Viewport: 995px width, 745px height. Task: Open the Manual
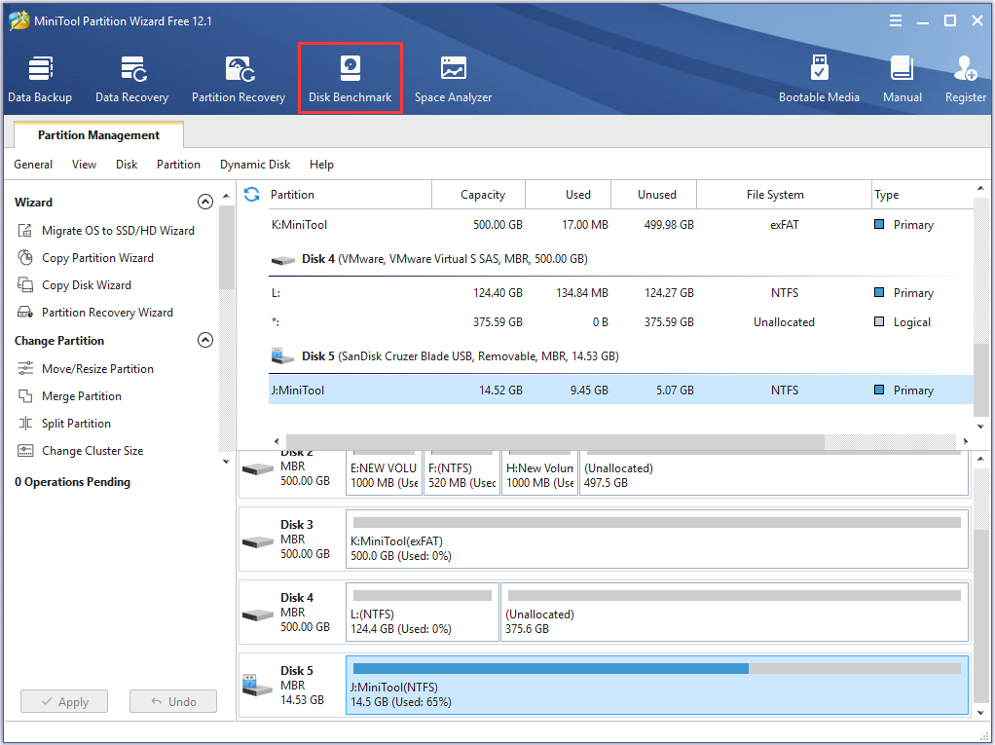pos(903,79)
